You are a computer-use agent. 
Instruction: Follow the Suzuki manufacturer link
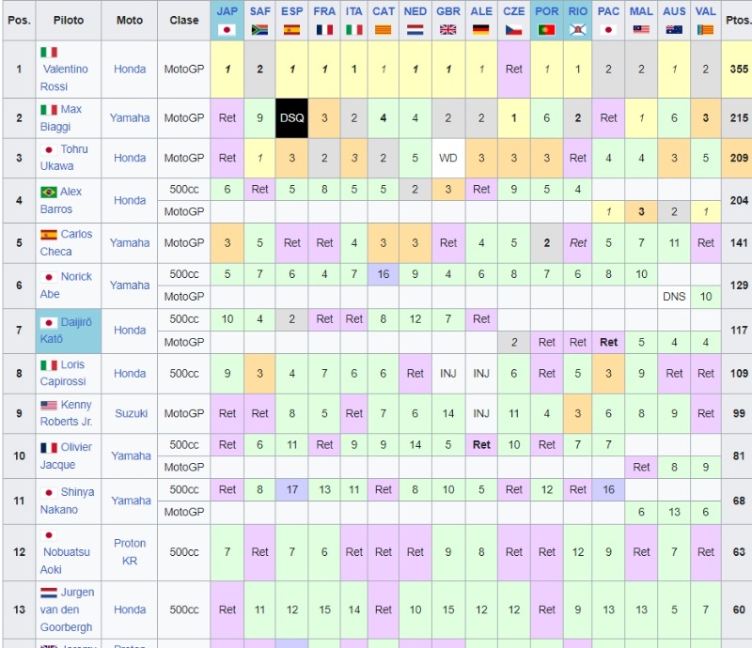coord(131,413)
